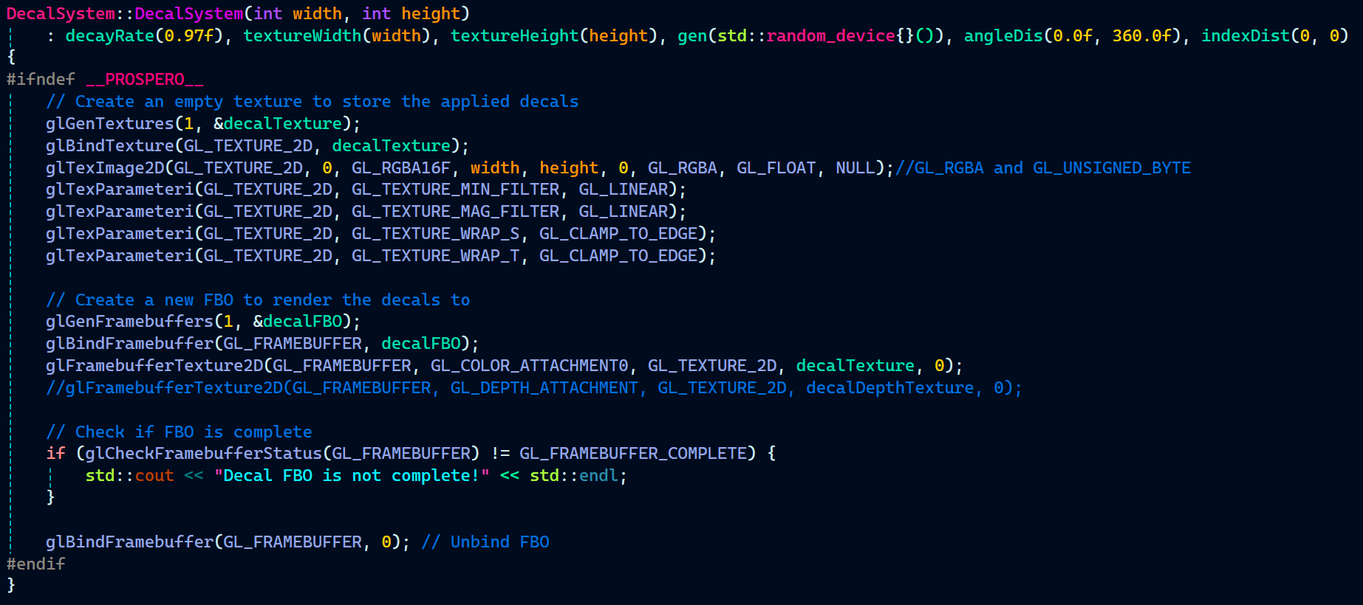Click the __PROSPERO__ macro name
This screenshot has width=1363, height=605.
pos(144,80)
